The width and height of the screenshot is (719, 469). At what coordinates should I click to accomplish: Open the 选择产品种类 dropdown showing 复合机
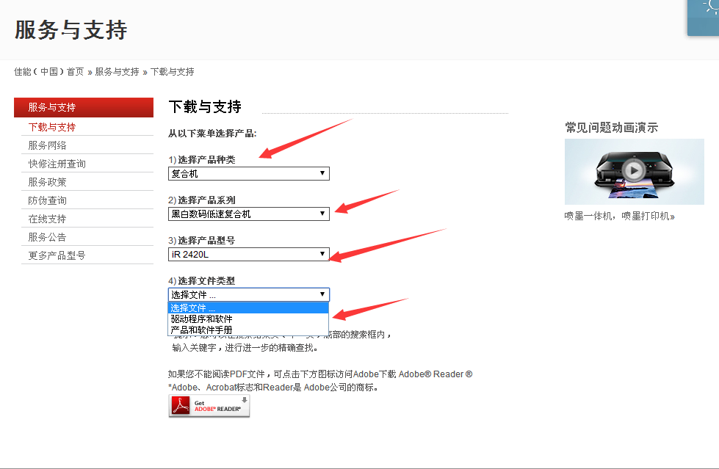pyautogui.click(x=248, y=173)
